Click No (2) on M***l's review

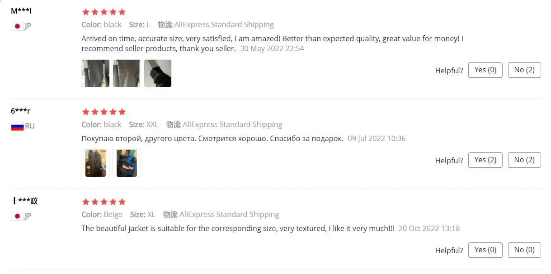tap(524, 70)
